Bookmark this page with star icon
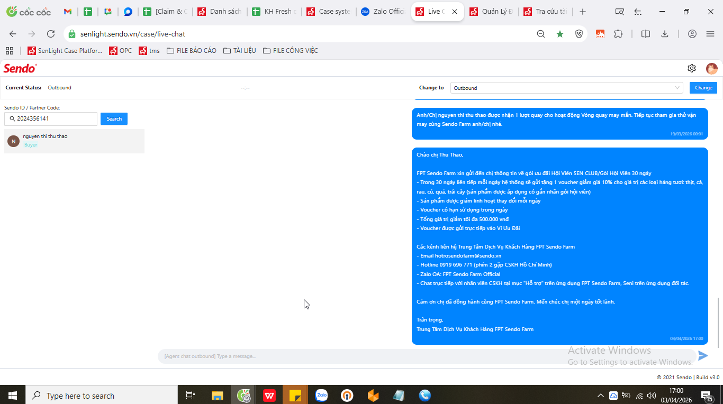 coord(560,34)
